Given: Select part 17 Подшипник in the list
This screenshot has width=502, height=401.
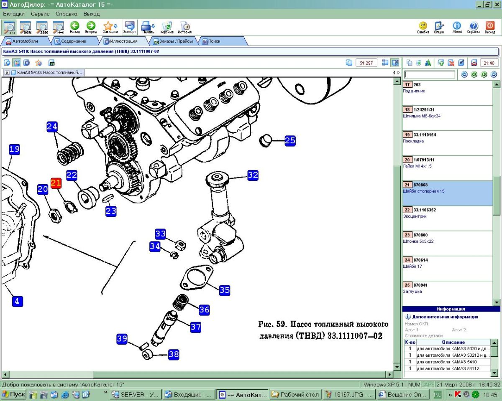Looking at the screenshot, I should 447,93.
